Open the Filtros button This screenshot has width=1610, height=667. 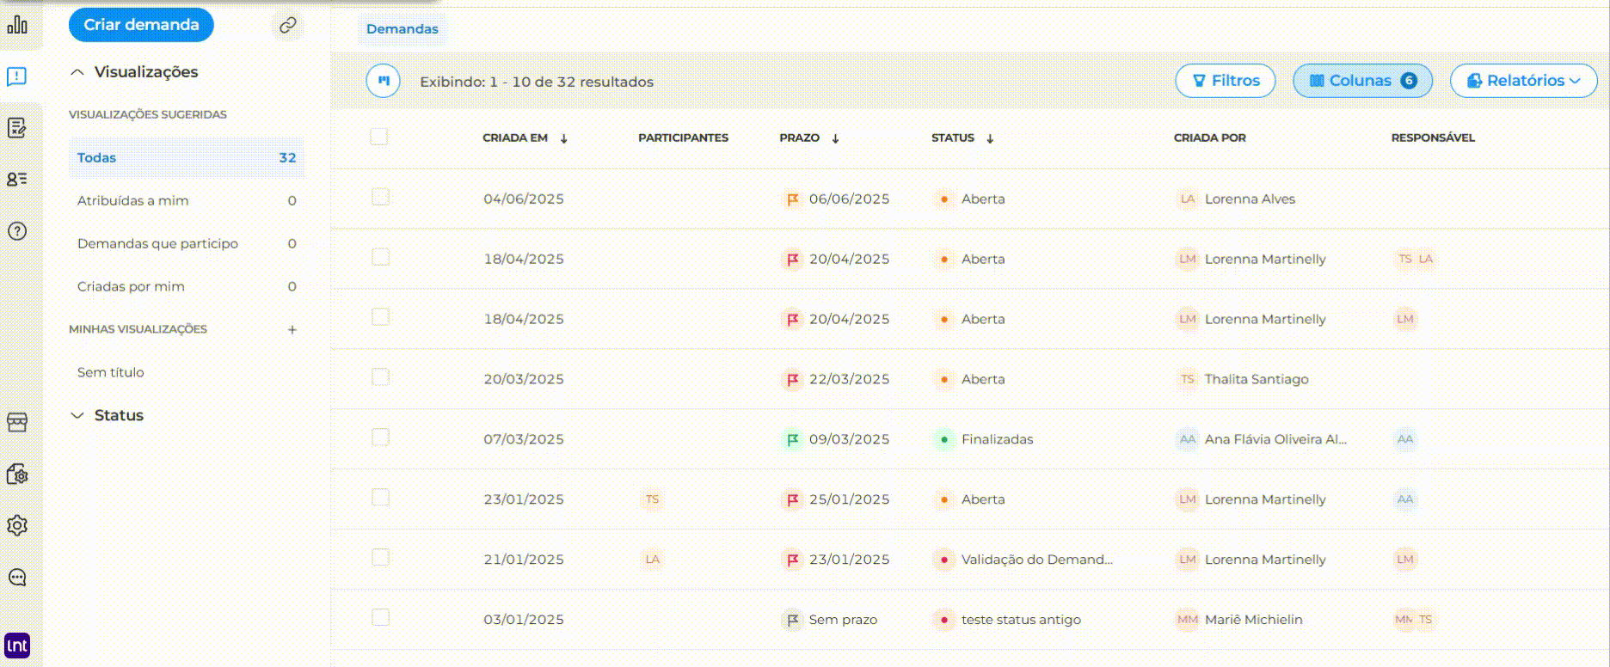[1225, 81]
